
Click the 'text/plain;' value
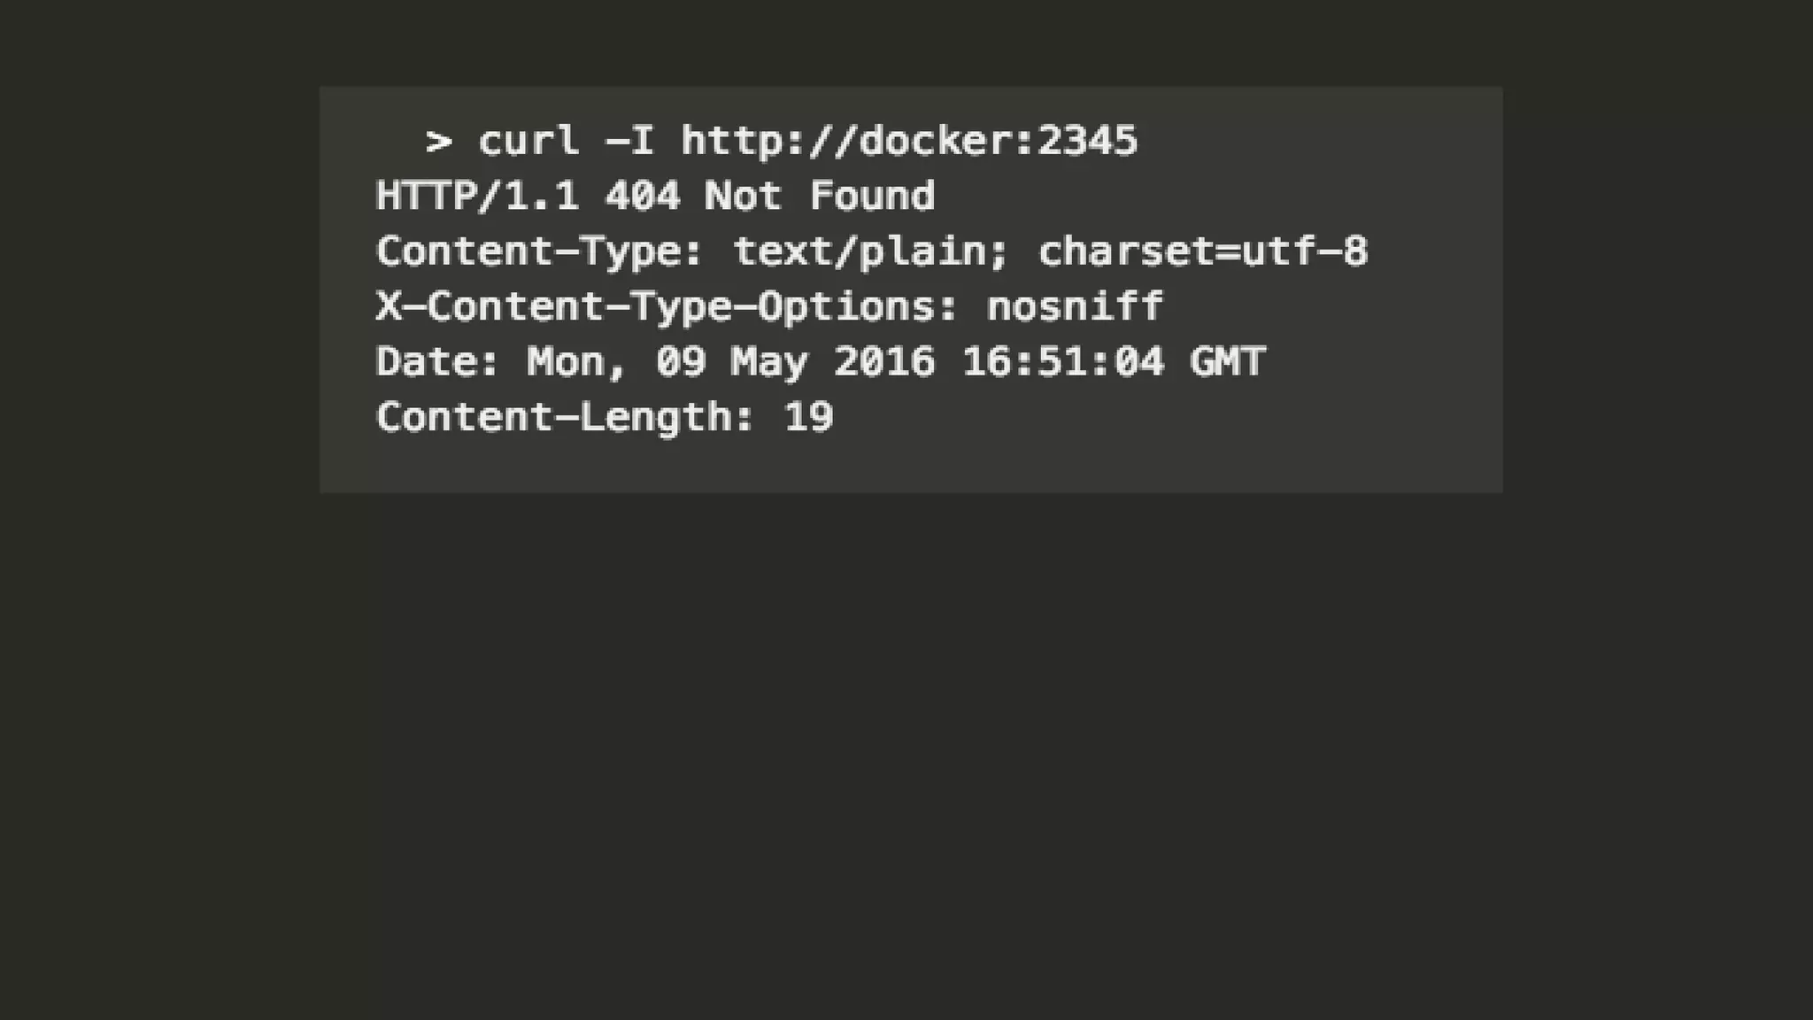coord(871,252)
